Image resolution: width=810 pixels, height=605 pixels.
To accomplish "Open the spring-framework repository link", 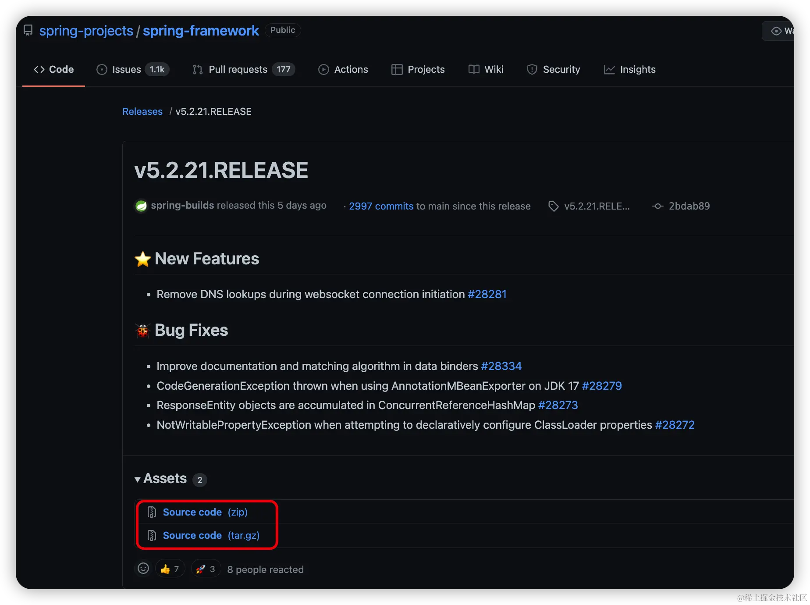I will (x=201, y=31).
